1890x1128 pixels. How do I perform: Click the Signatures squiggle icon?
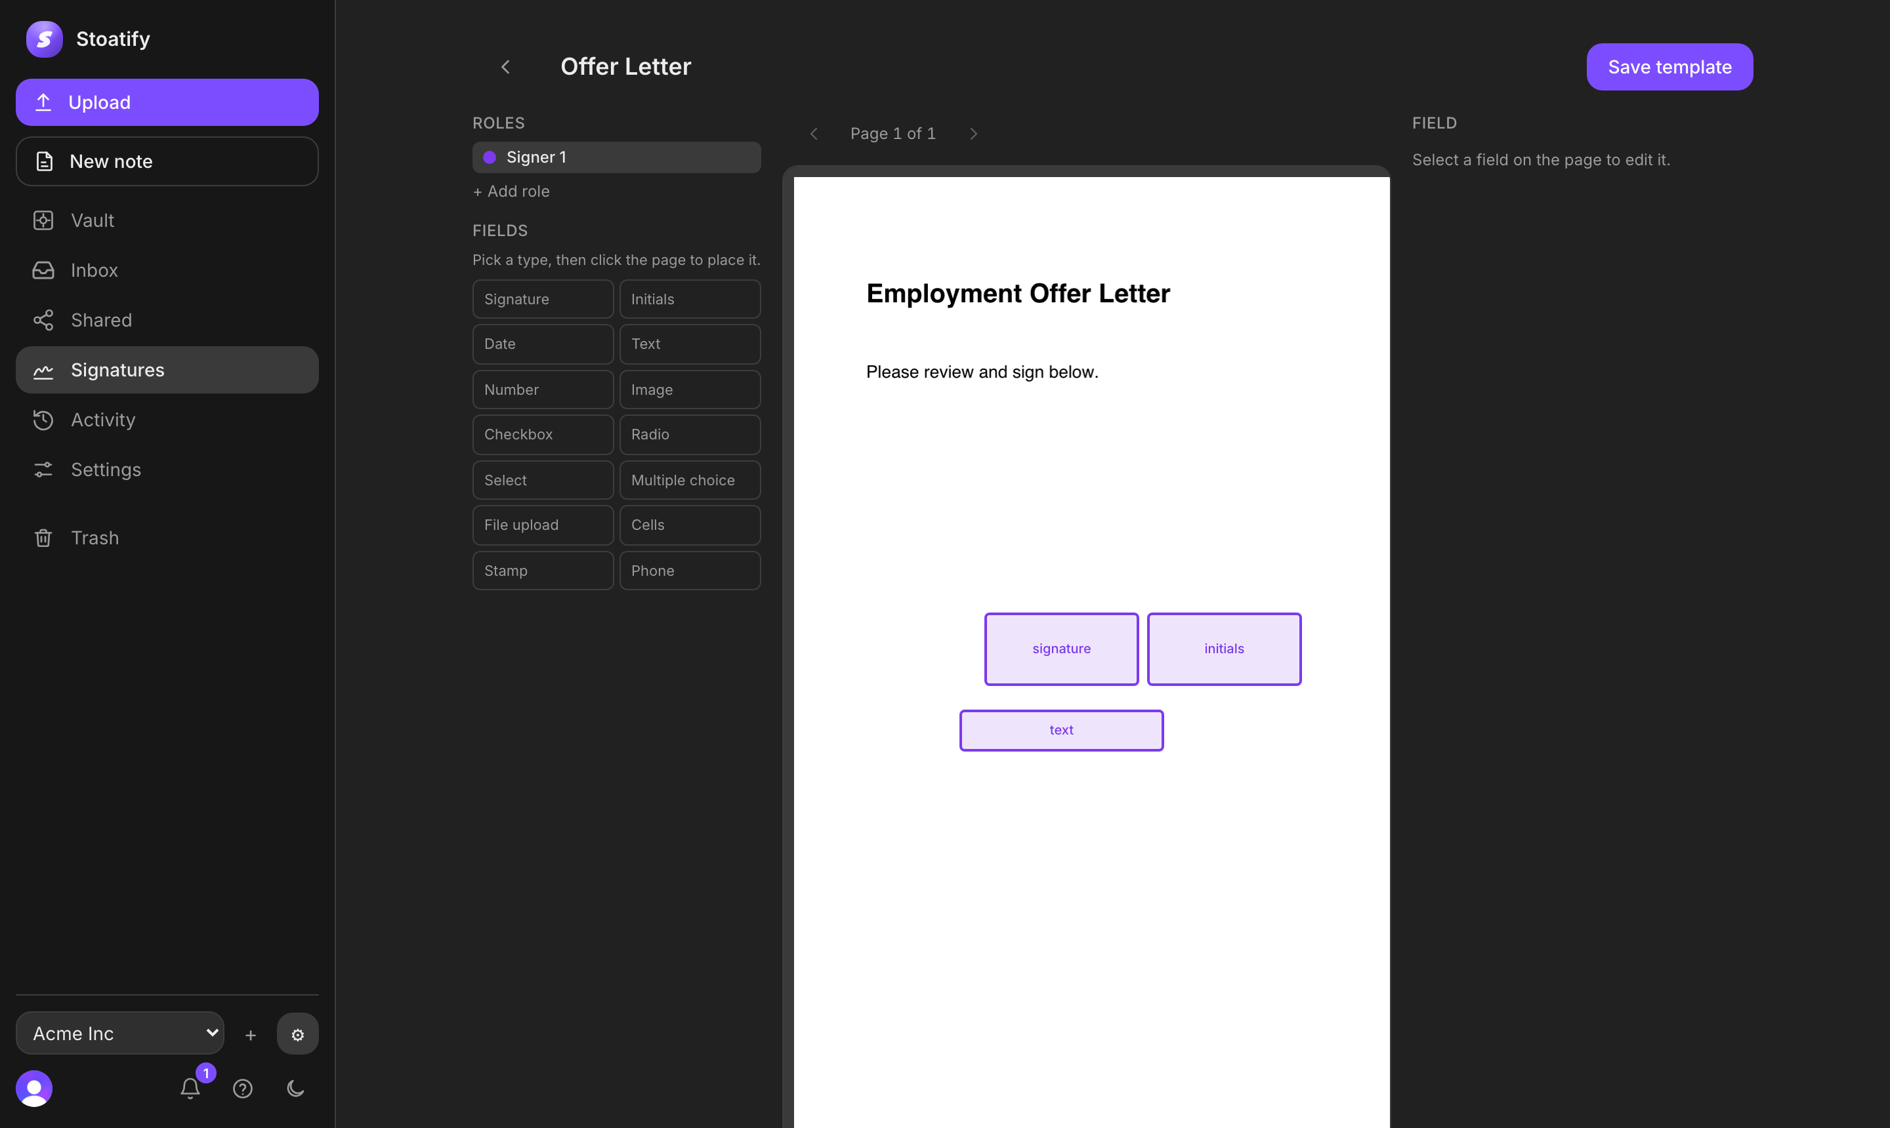coord(43,371)
